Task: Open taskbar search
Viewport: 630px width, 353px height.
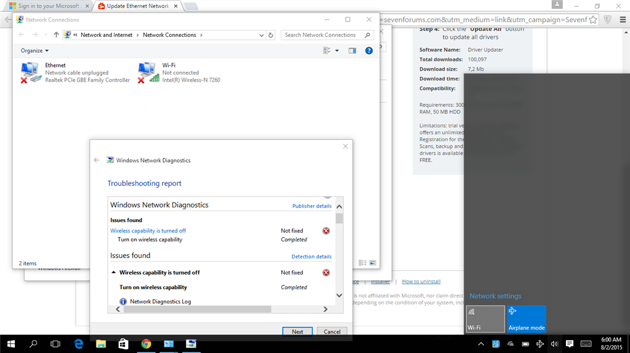Action: pyautogui.click(x=33, y=344)
